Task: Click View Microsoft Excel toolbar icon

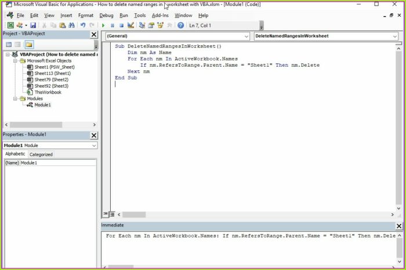Action: tap(10, 26)
